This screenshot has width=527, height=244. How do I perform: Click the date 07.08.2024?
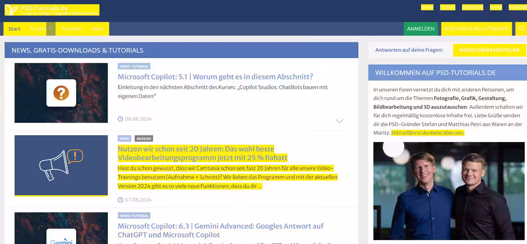point(138,200)
